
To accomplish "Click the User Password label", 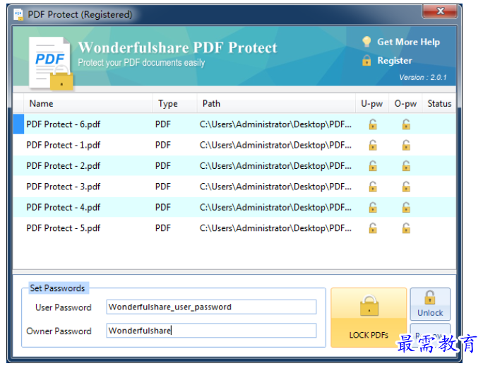I will pos(63,307).
